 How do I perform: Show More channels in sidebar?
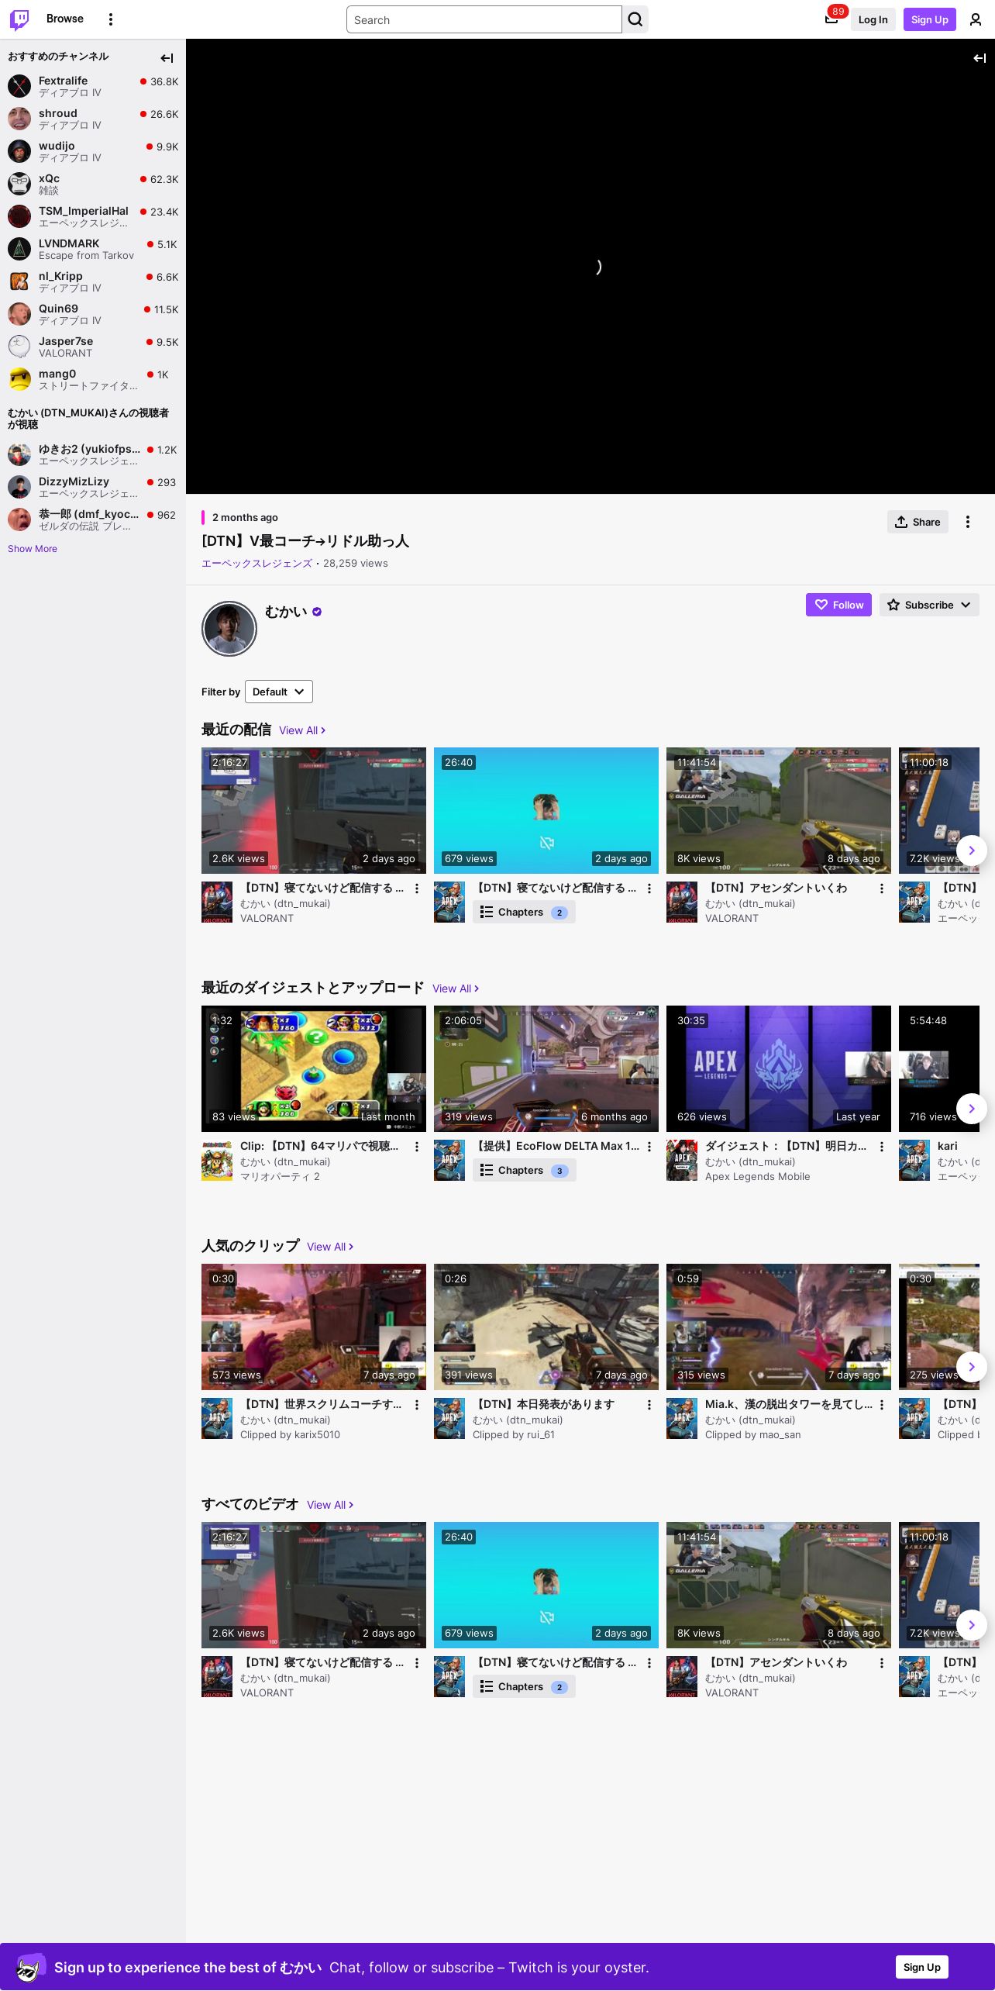(x=33, y=549)
